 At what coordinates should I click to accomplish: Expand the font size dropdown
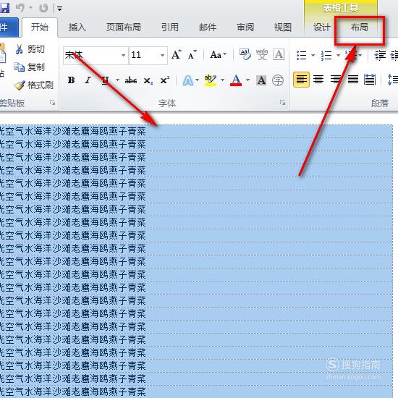[162, 55]
